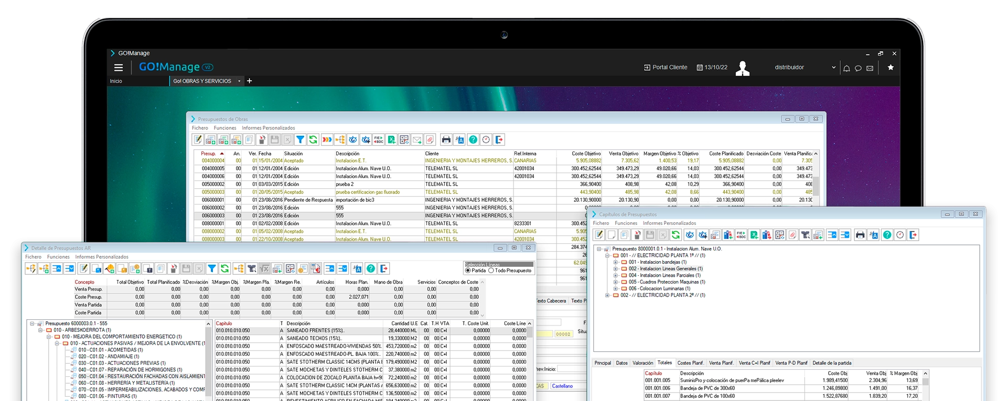Click the edit pencil icon in Presupuestos de Obras
The width and height of the screenshot is (1007, 401).
click(198, 139)
